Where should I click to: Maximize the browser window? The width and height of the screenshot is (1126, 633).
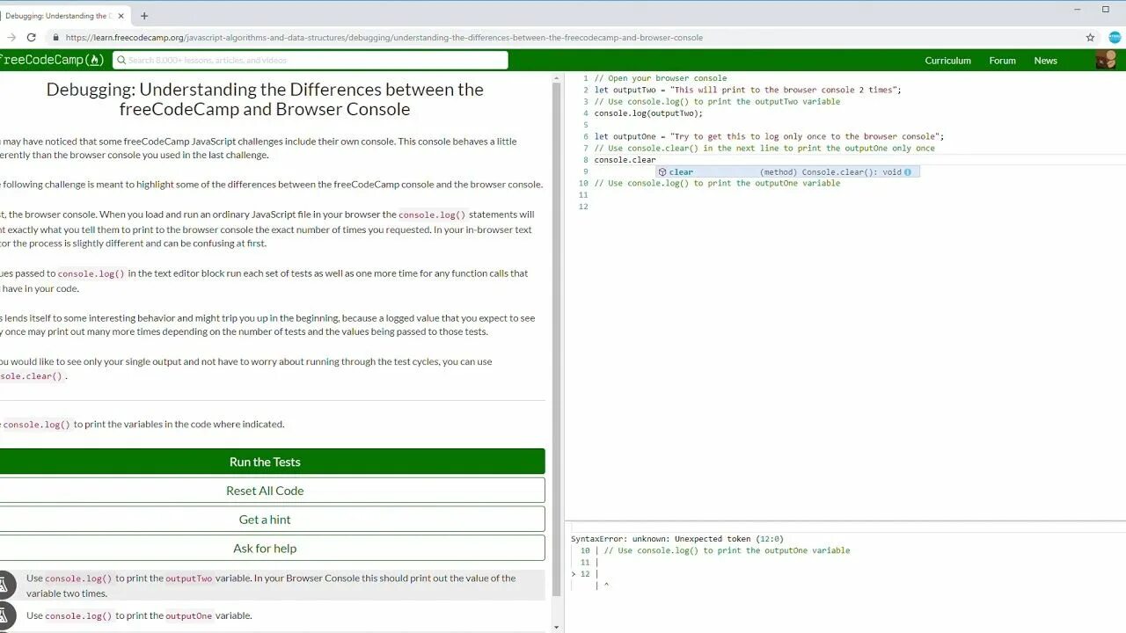point(1106,10)
